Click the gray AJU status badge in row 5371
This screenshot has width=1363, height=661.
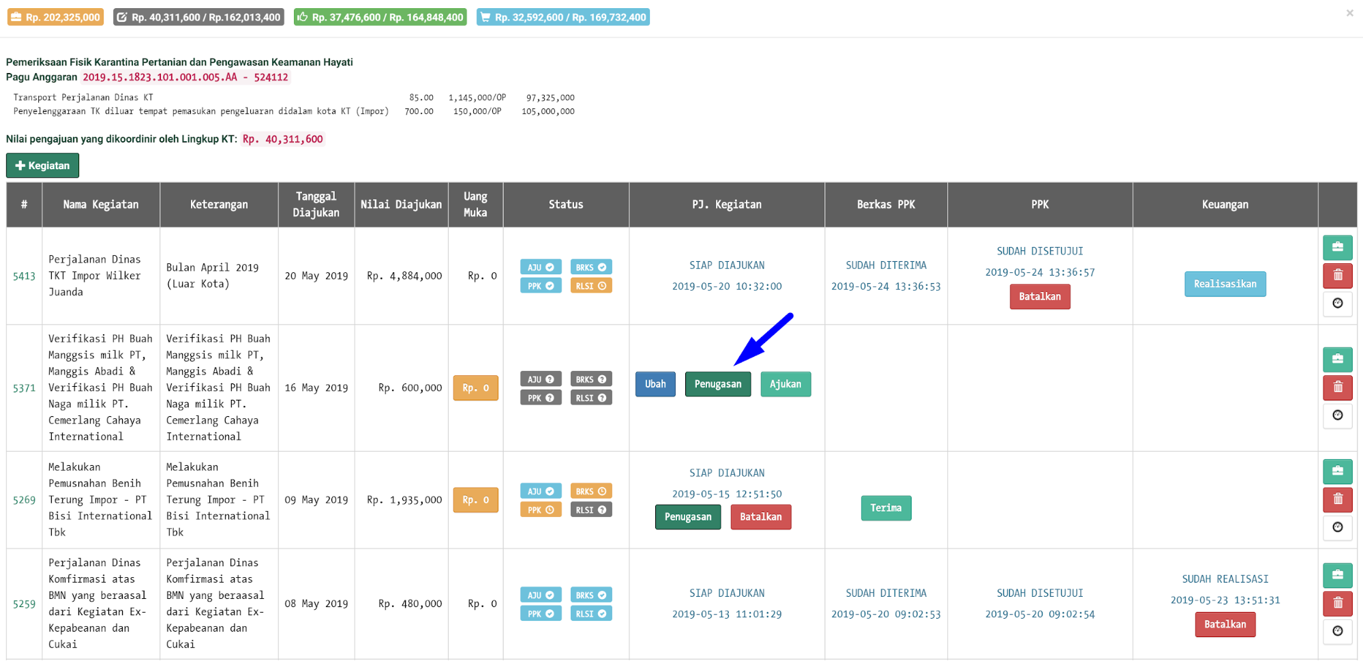[541, 379]
